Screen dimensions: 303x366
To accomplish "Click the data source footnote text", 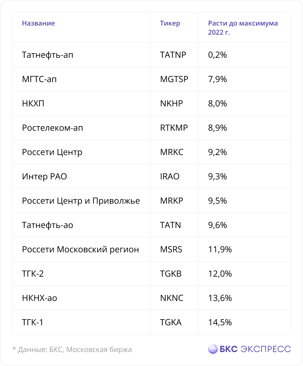I will (72, 350).
